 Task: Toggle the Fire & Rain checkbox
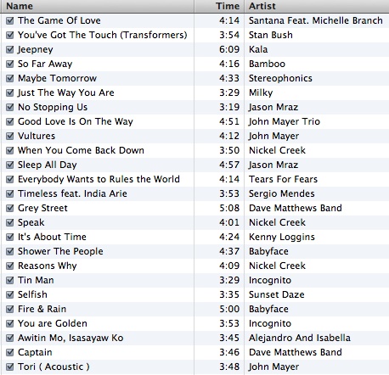(x=10, y=309)
